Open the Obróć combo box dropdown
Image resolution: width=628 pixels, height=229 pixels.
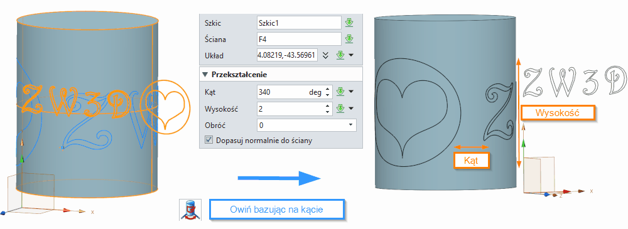pyautogui.click(x=352, y=125)
